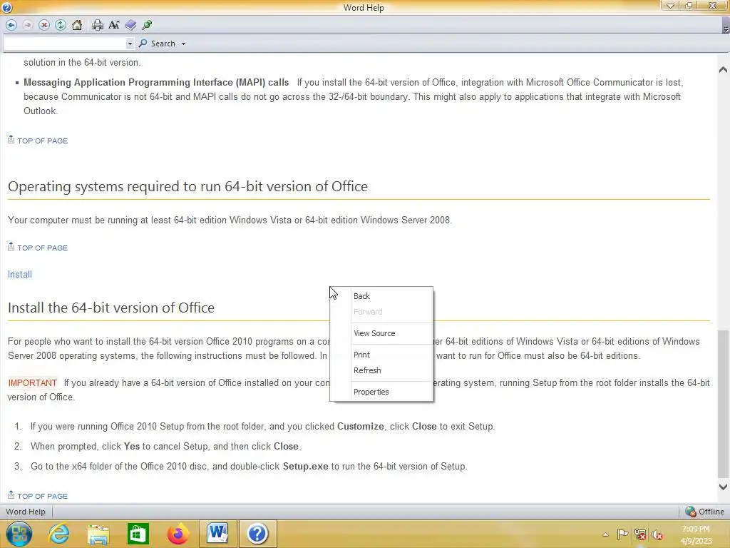Click the network tray icon
The image size is (730, 548).
(640, 534)
